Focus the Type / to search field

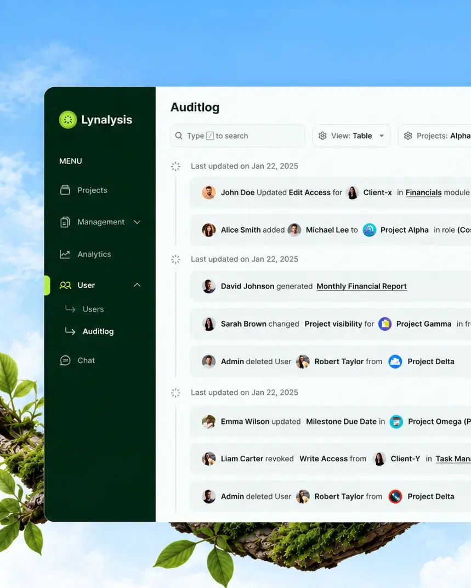pos(237,135)
